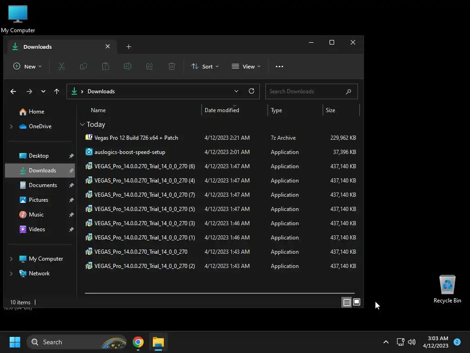Select VEGAS_Pro_14.0.0.270_Trial_14_0_0_270 (2)
The width and height of the screenshot is (470, 353).
pos(220,266)
